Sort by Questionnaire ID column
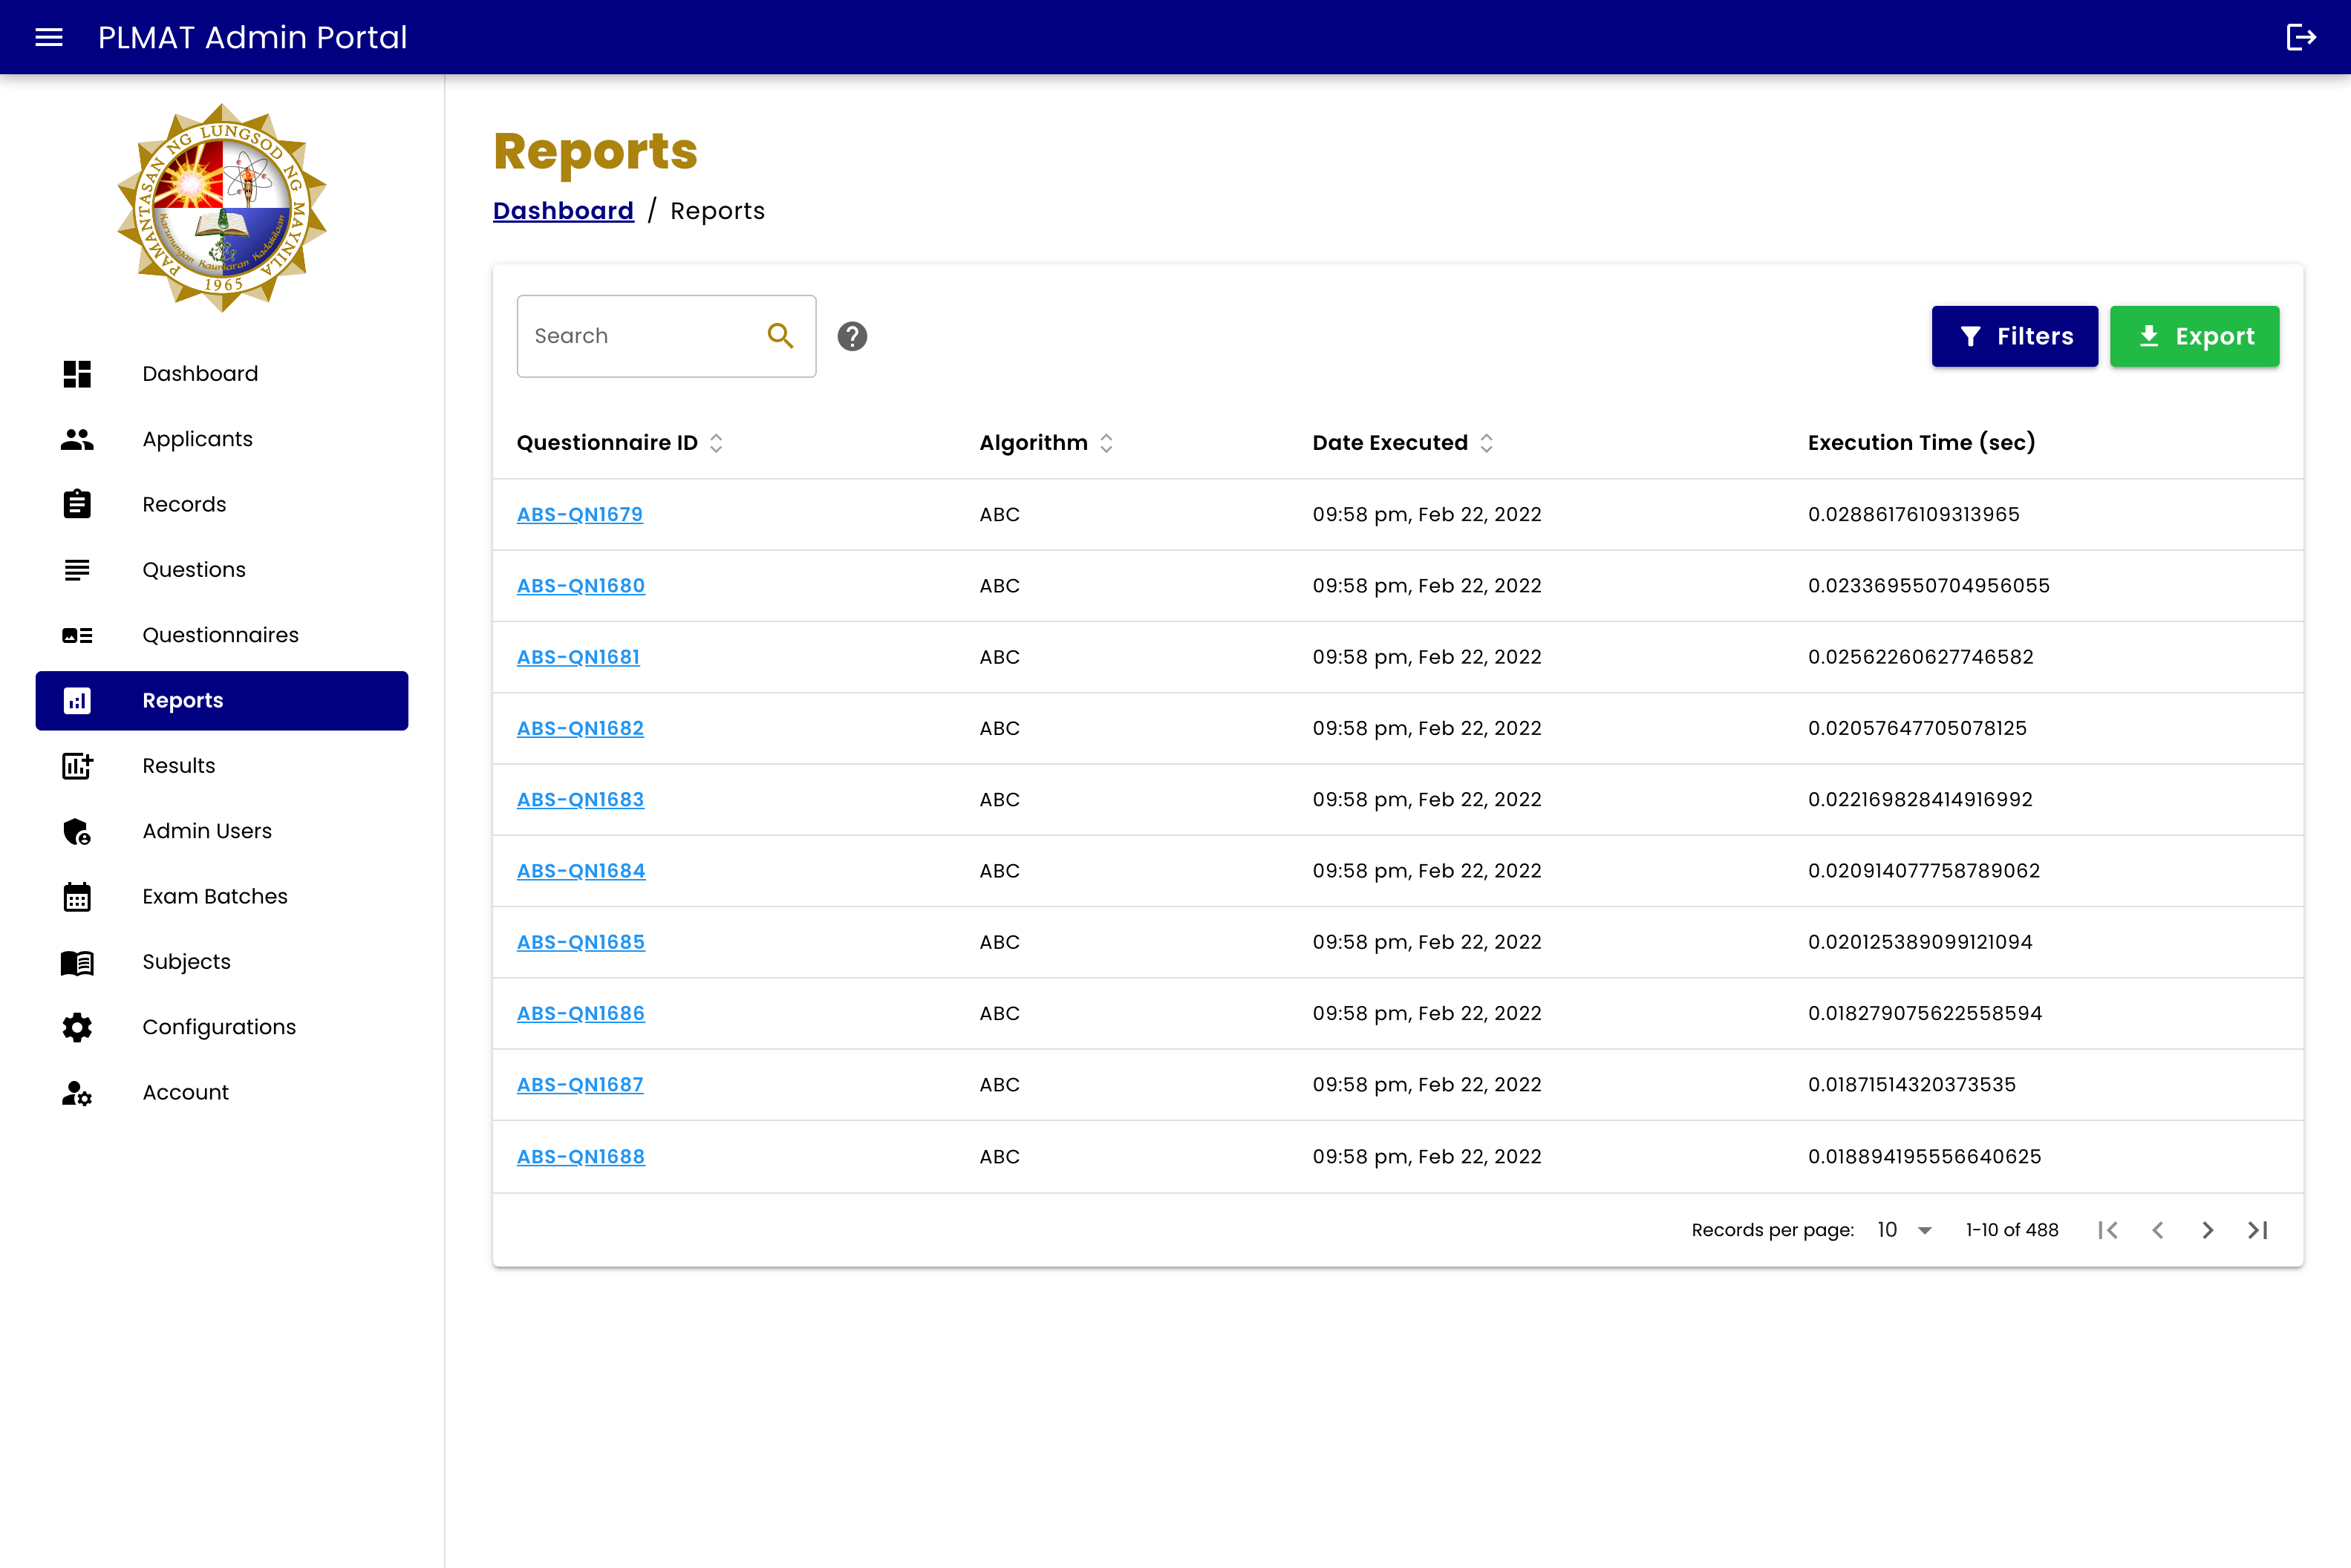Image resolution: width=2351 pixels, height=1568 pixels. 716,443
